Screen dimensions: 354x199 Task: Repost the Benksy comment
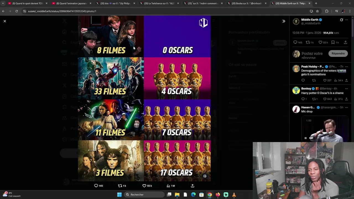314,99
